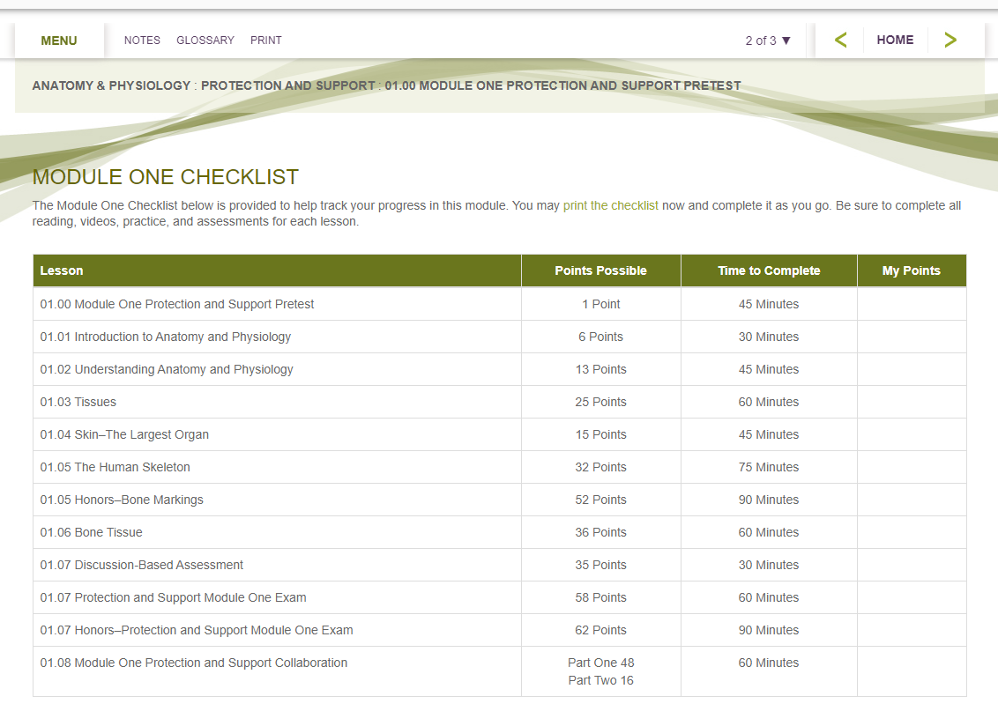Viewport: 998px width, 726px height.
Task: Follow the 'print the checklist' link
Action: (610, 205)
